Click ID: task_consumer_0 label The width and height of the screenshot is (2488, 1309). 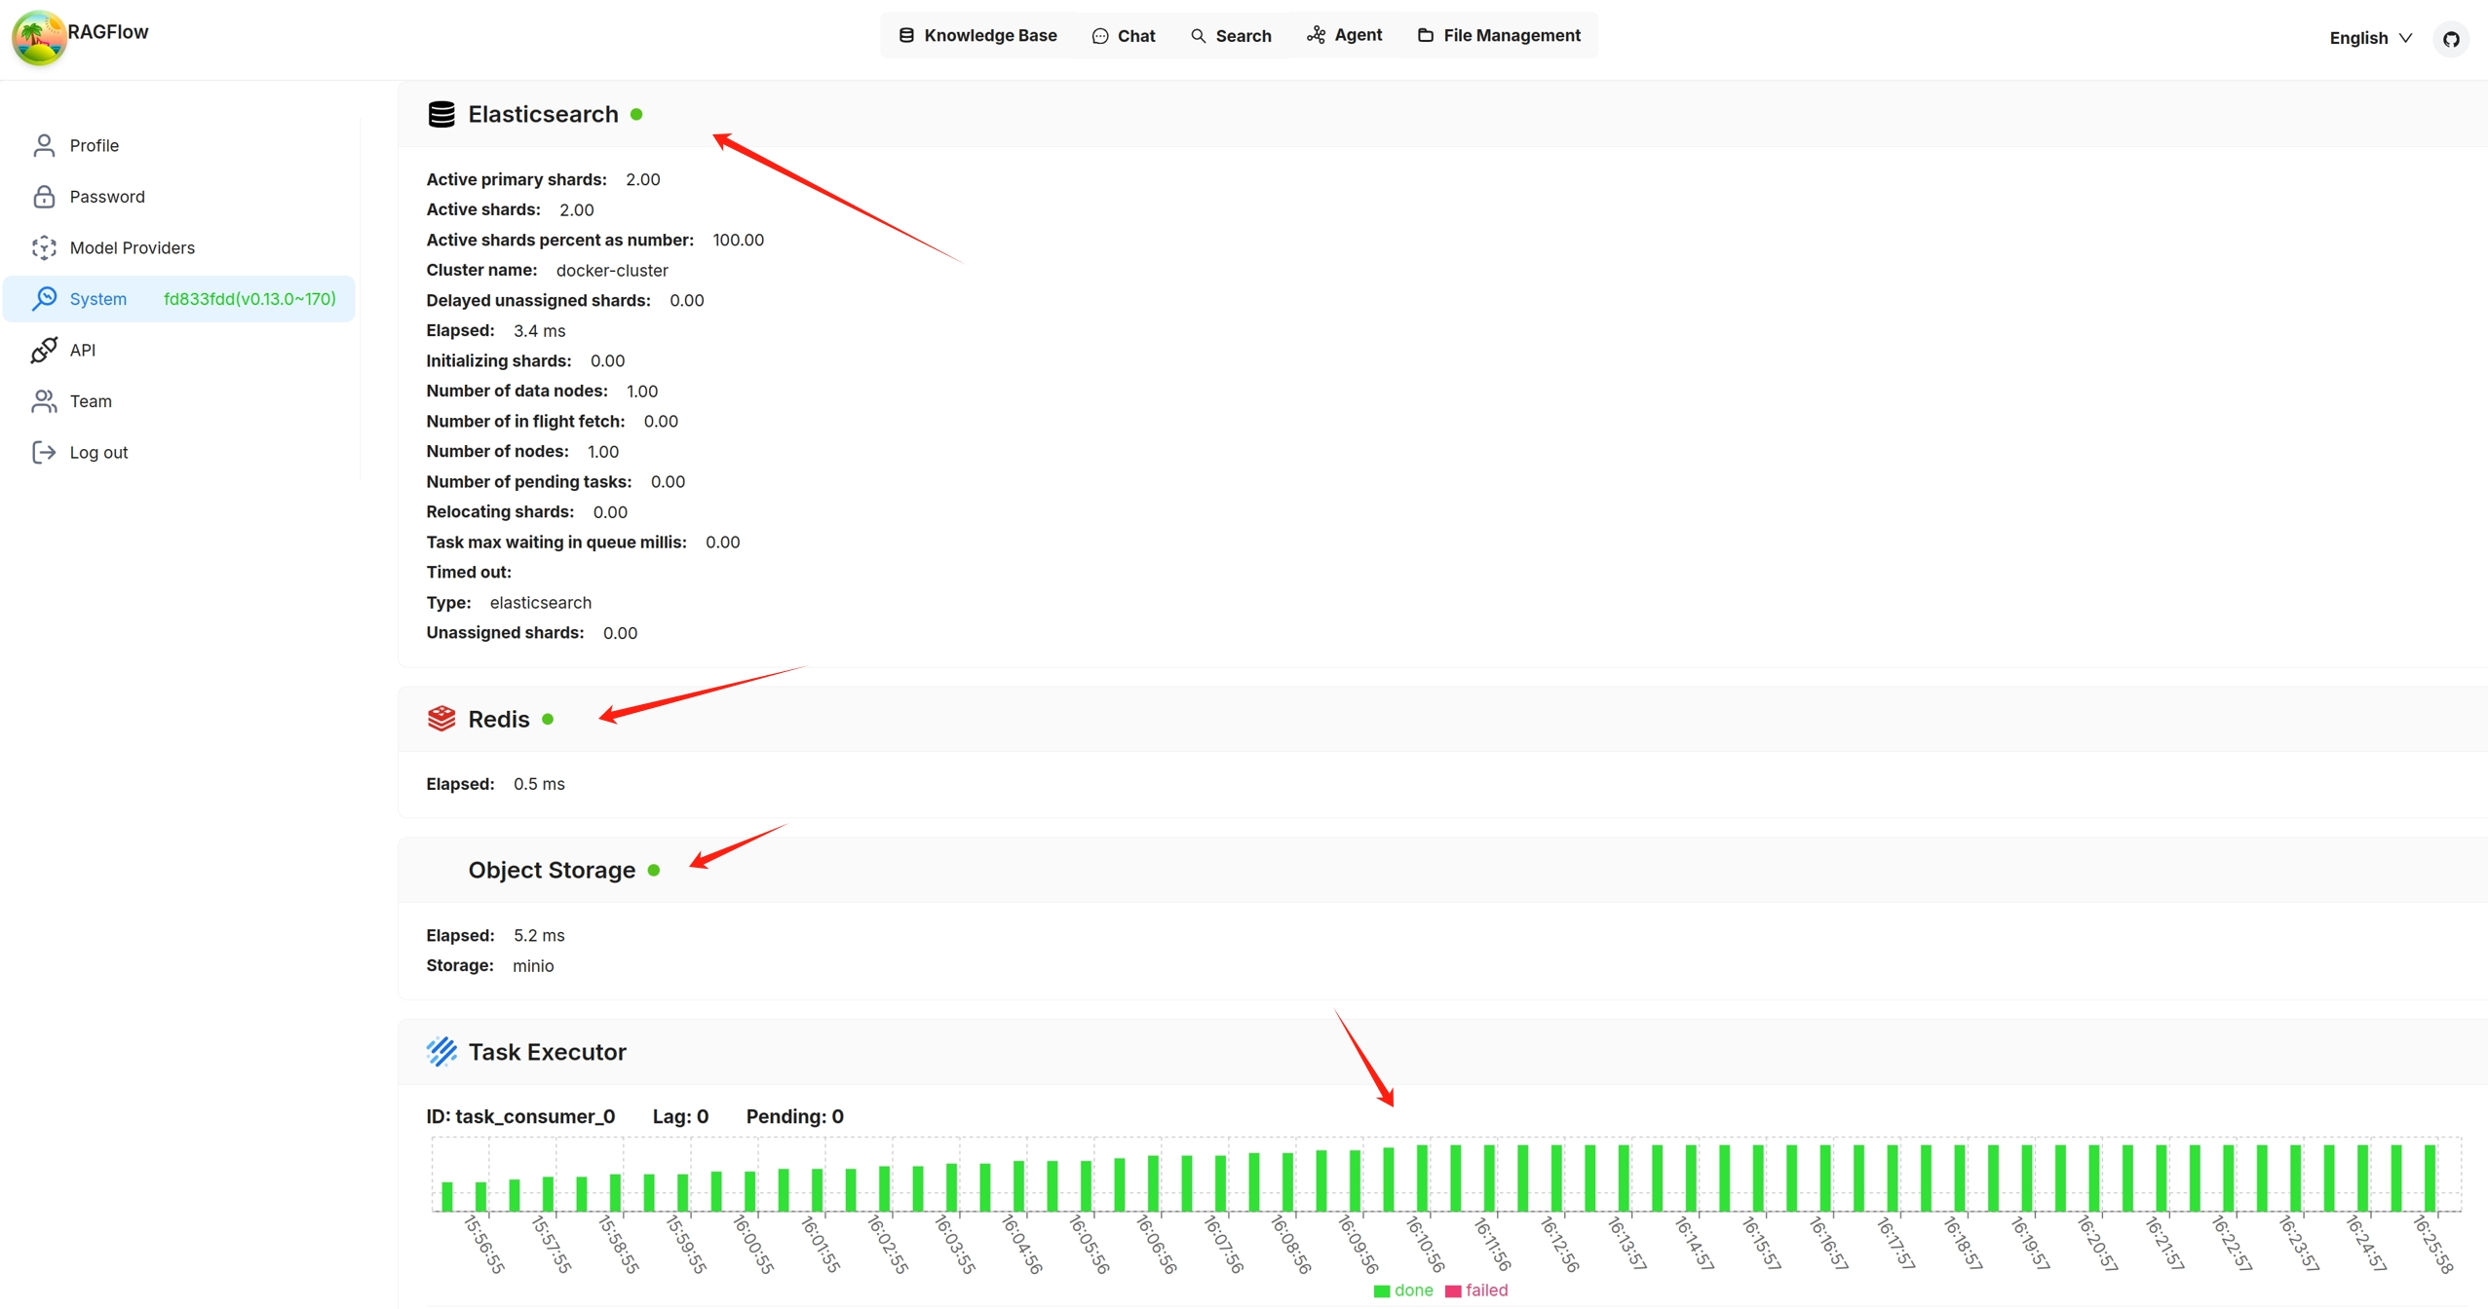520,1116
